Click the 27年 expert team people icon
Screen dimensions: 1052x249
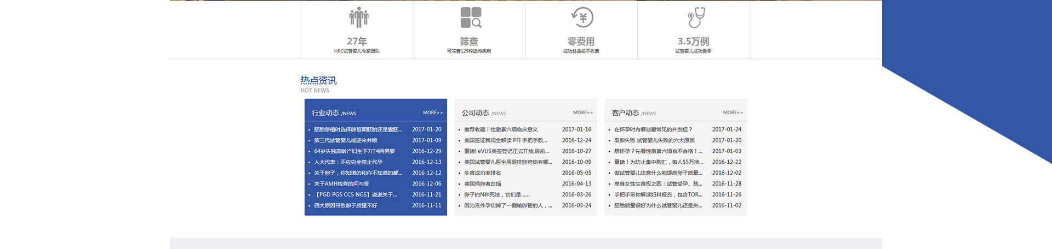click(358, 17)
